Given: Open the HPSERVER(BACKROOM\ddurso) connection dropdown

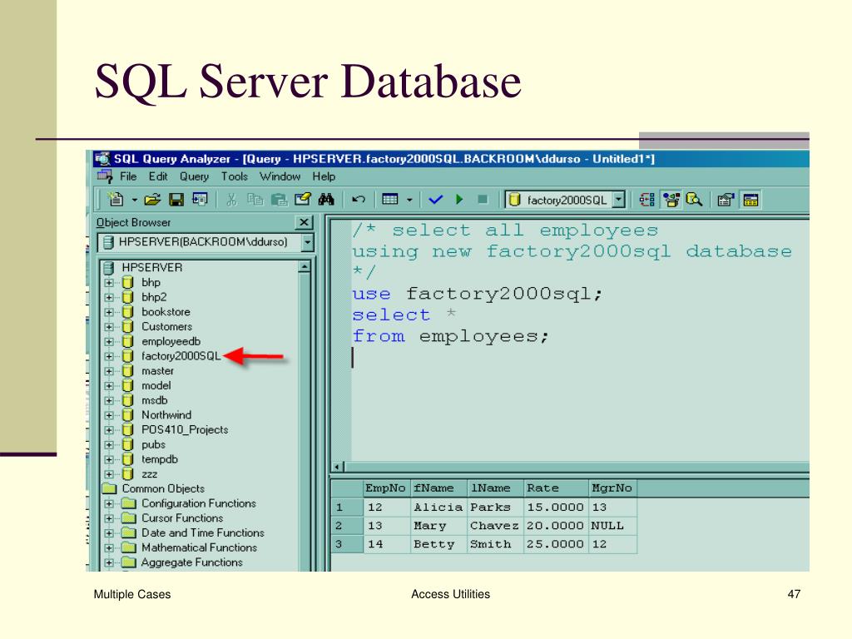Looking at the screenshot, I should click(x=308, y=242).
